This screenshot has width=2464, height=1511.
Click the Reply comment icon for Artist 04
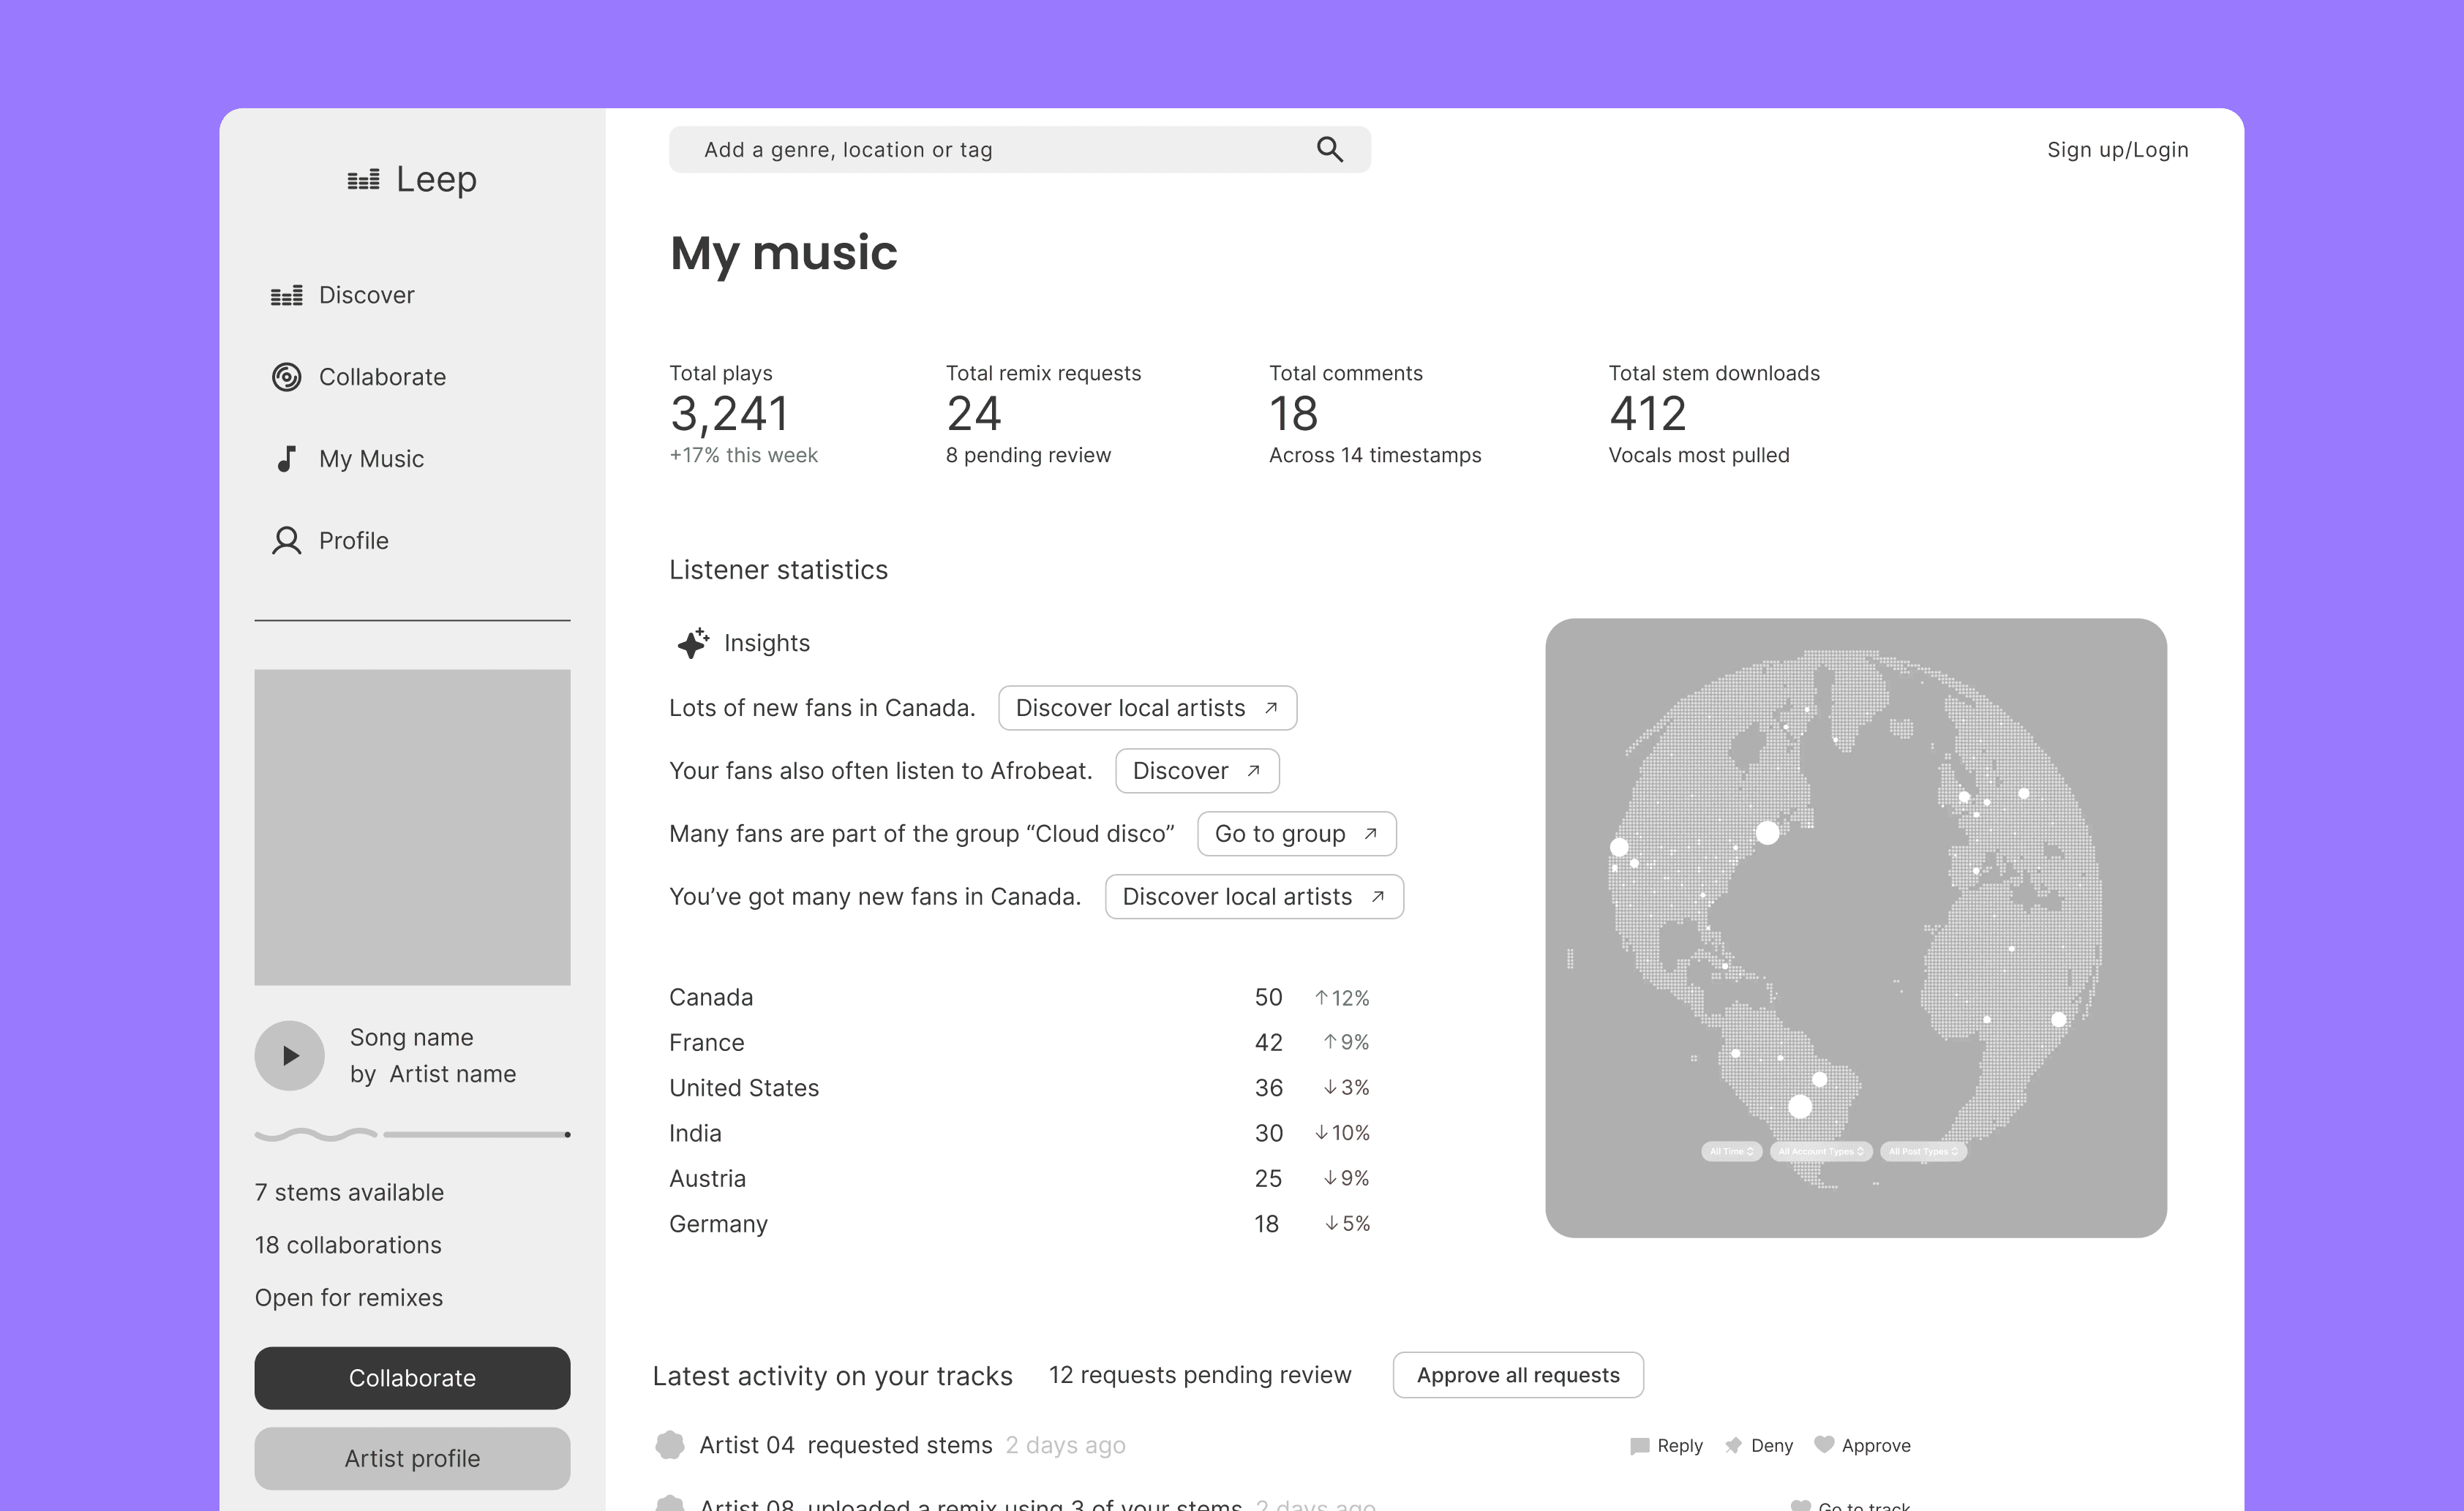tap(1639, 1446)
